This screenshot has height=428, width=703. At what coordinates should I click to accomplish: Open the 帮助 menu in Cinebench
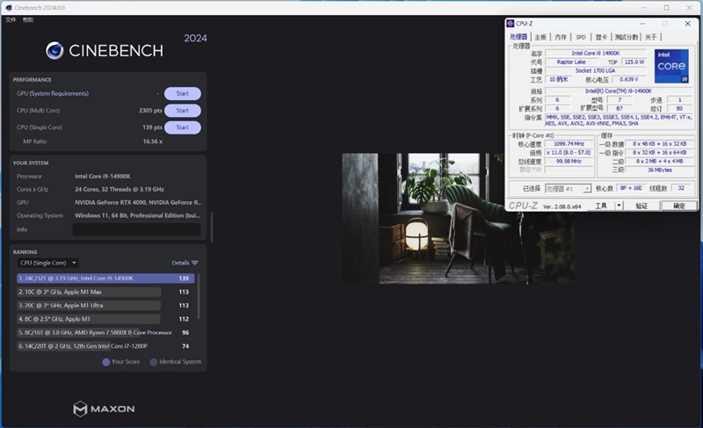28,19
